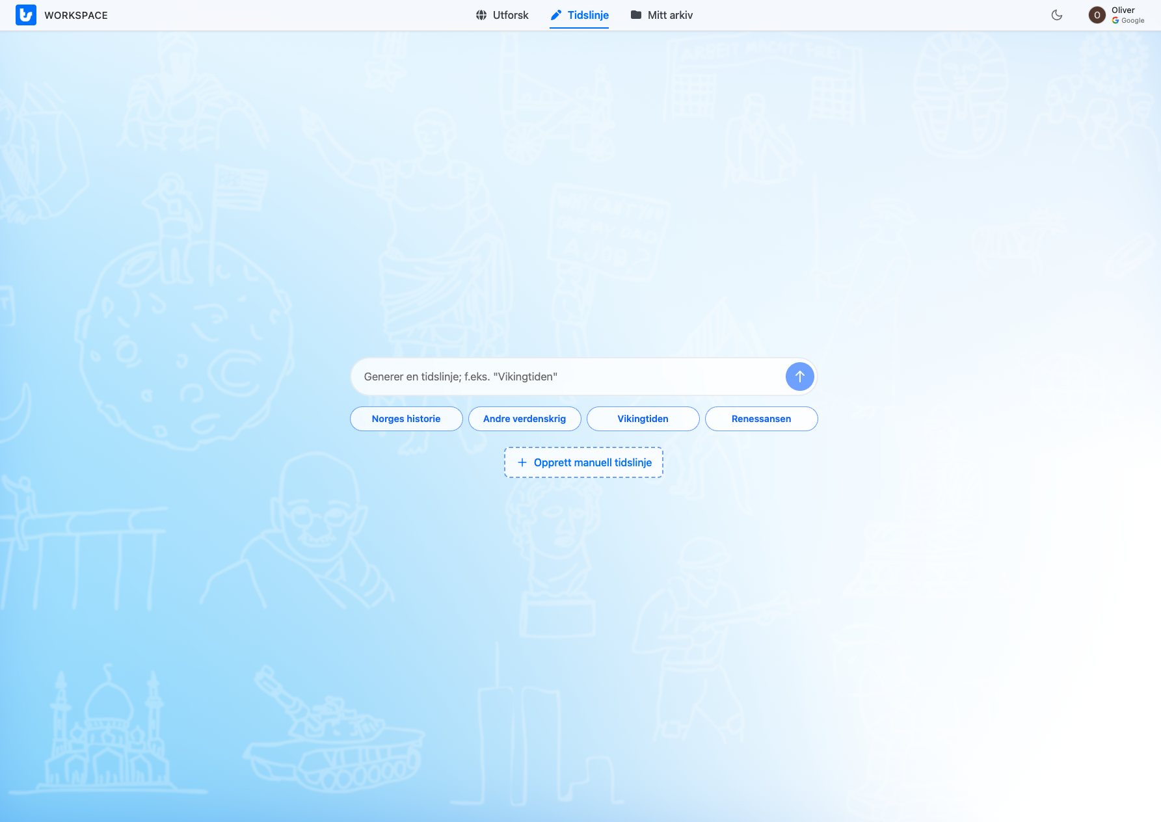Generate the Norges historie timeline
Screen dimensions: 1161x822
pos(406,418)
